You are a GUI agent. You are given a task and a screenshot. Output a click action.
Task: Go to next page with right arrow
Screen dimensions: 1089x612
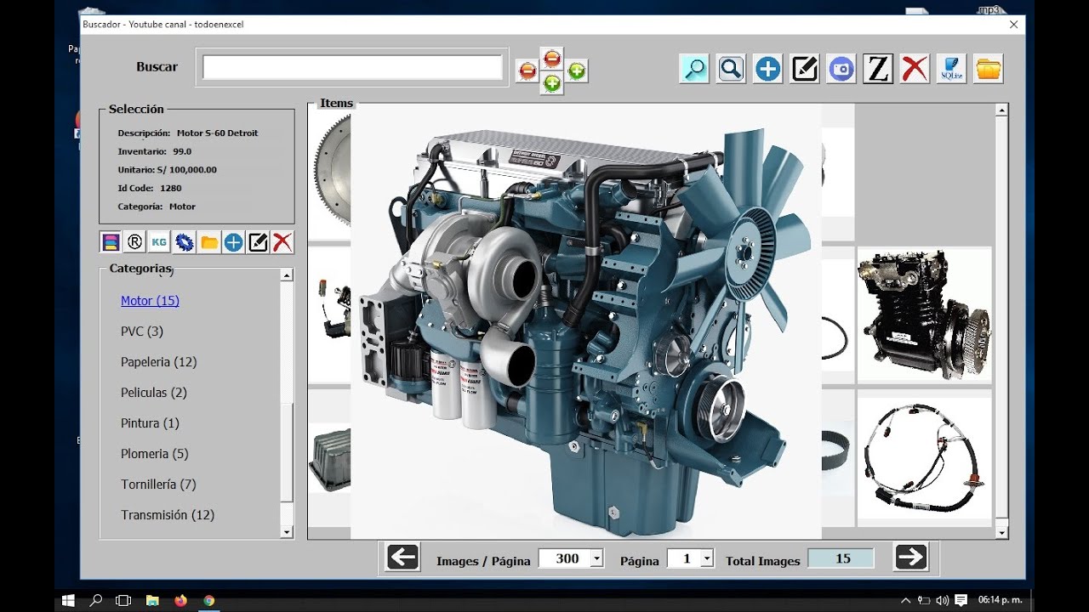coord(910,558)
